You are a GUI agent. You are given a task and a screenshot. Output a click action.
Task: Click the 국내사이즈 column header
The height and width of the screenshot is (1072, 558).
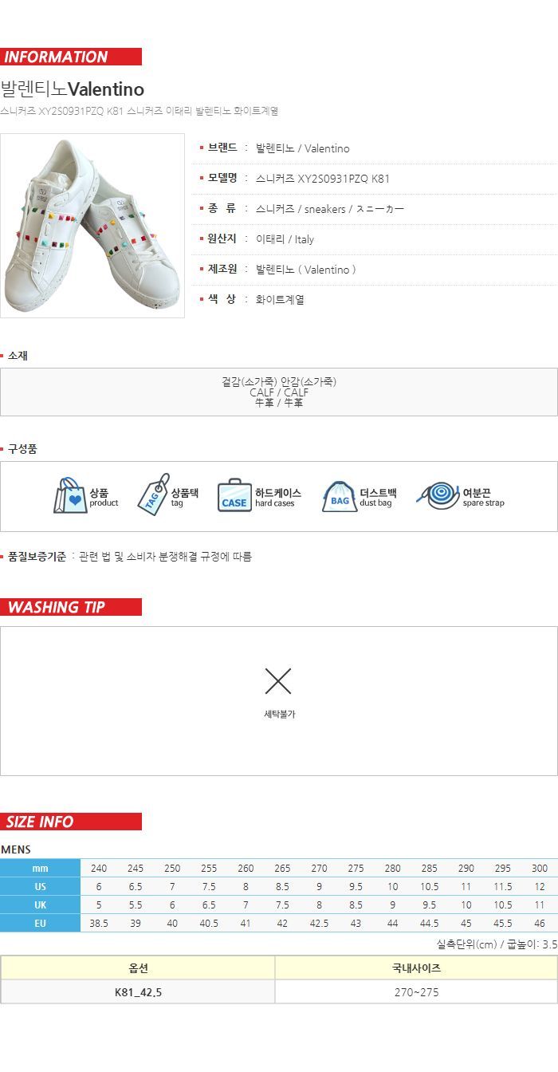416,968
